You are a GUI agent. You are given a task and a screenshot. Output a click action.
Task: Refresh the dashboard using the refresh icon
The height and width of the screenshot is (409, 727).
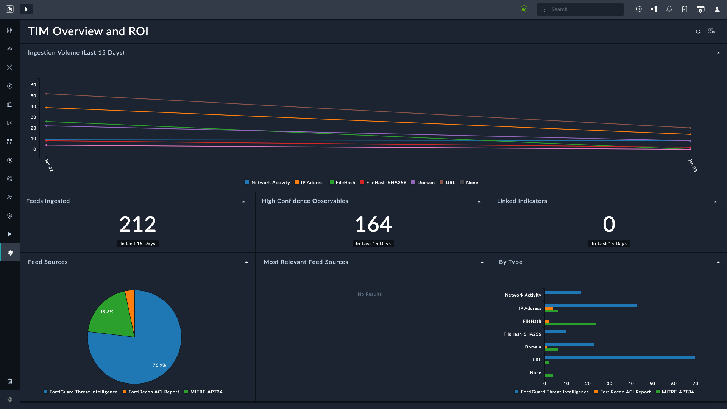[698, 31]
